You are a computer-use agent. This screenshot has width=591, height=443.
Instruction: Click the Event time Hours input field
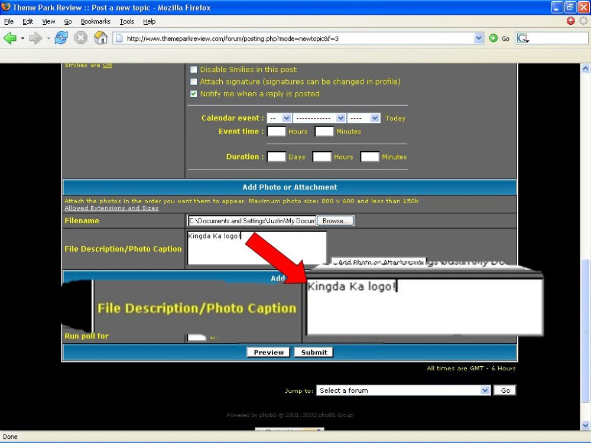[x=276, y=132]
